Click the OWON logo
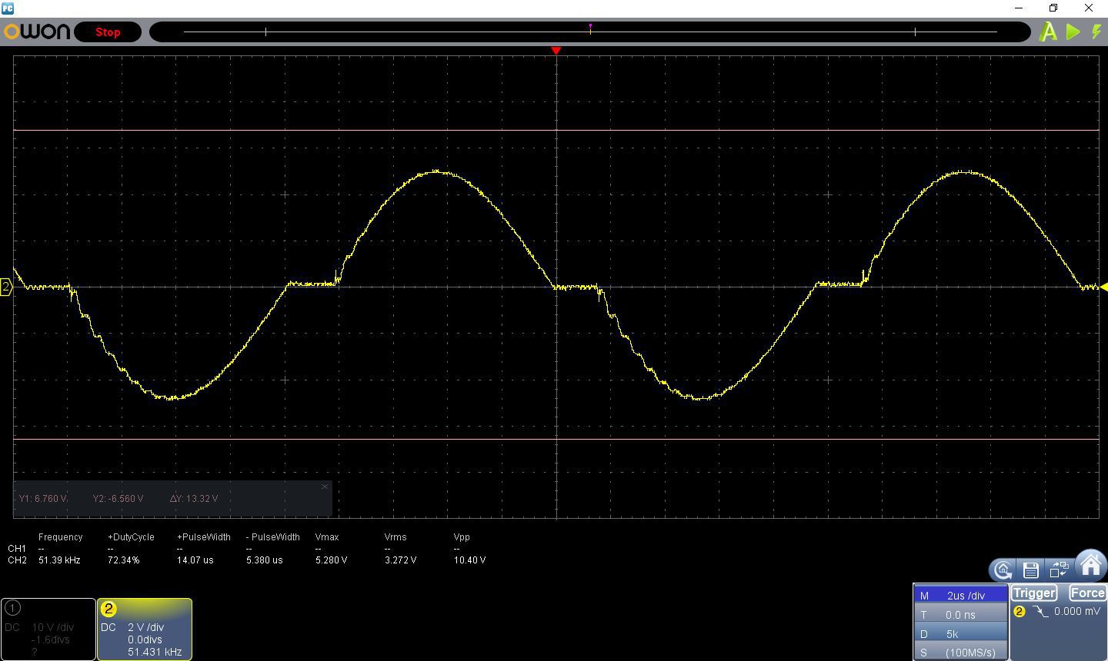1108x661 pixels. (37, 32)
